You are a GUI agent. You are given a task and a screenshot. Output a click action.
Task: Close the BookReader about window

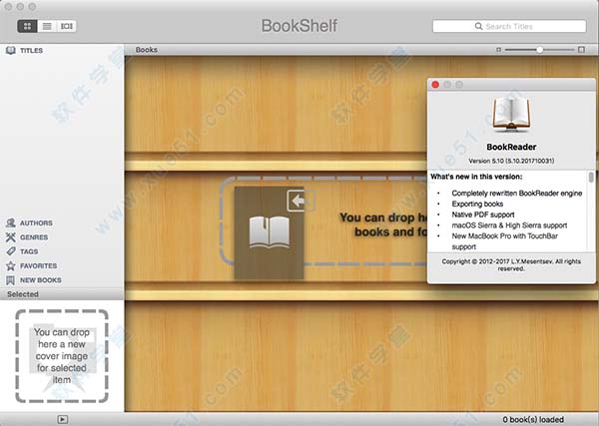(435, 85)
